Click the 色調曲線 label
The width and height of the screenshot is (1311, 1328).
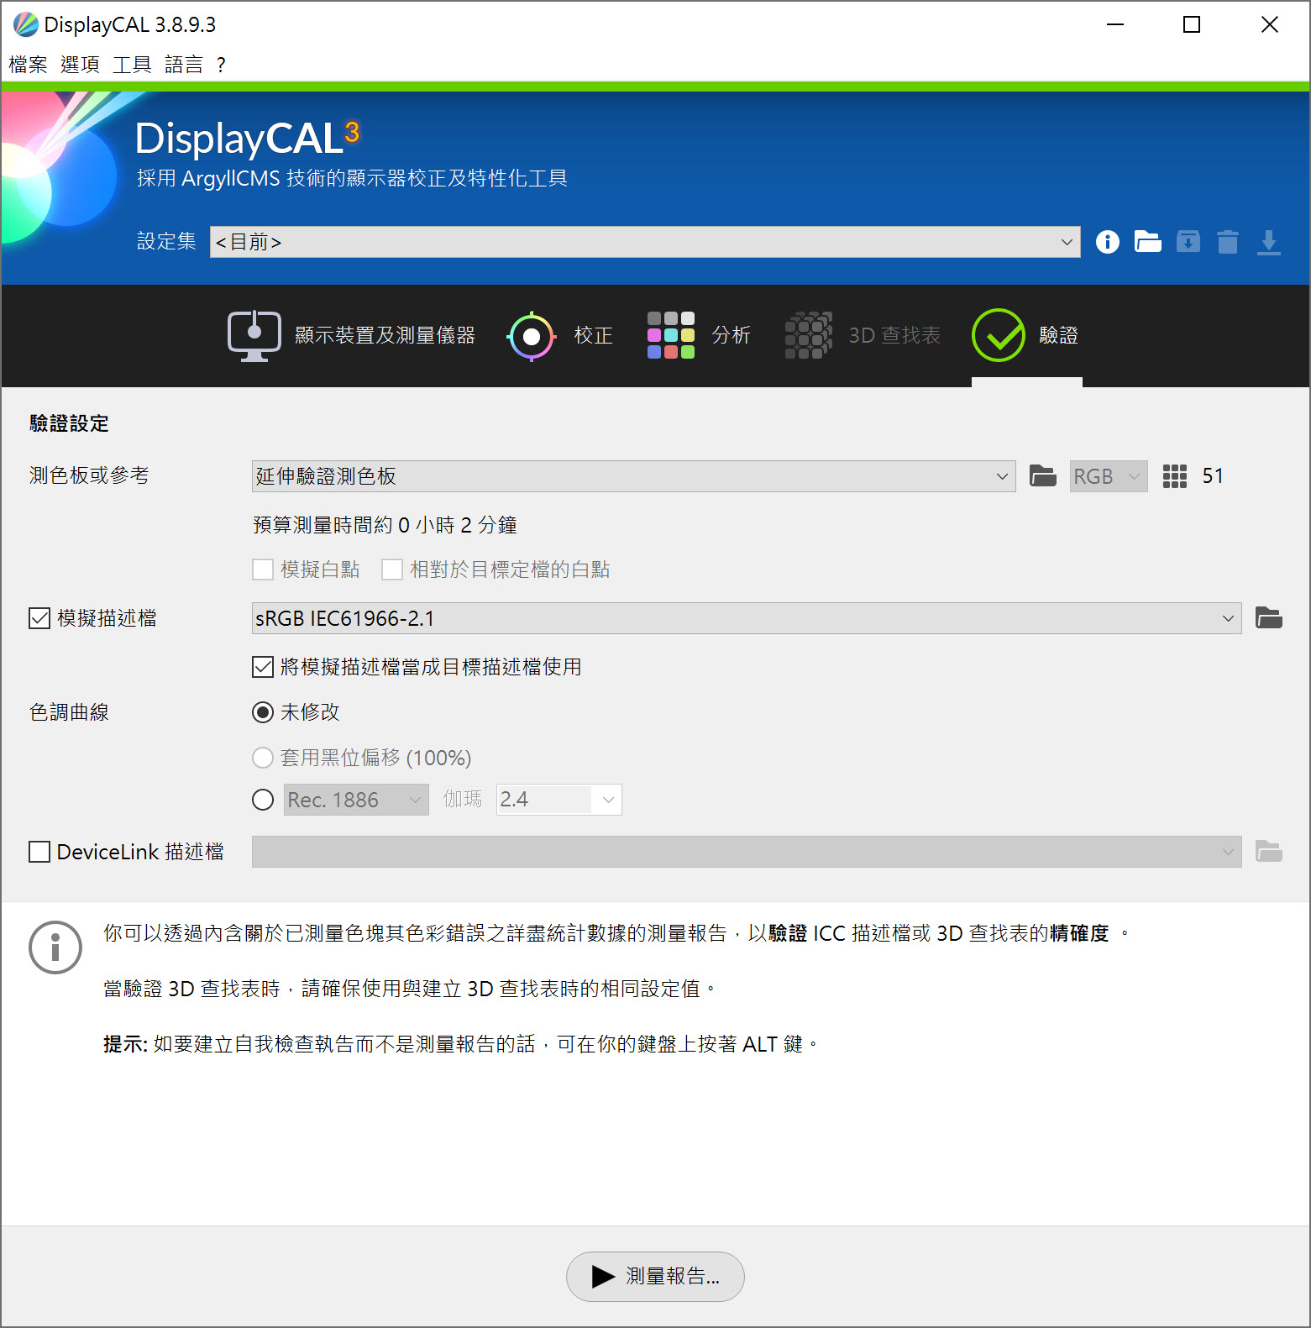coord(69,712)
